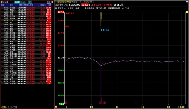Select the 6155 row at 11:35:58

pyautogui.click(x=26, y=12)
